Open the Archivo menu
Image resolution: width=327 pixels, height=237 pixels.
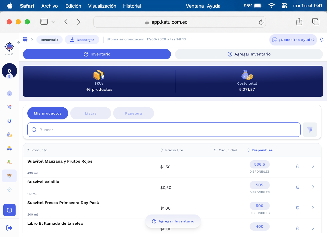(50, 6)
